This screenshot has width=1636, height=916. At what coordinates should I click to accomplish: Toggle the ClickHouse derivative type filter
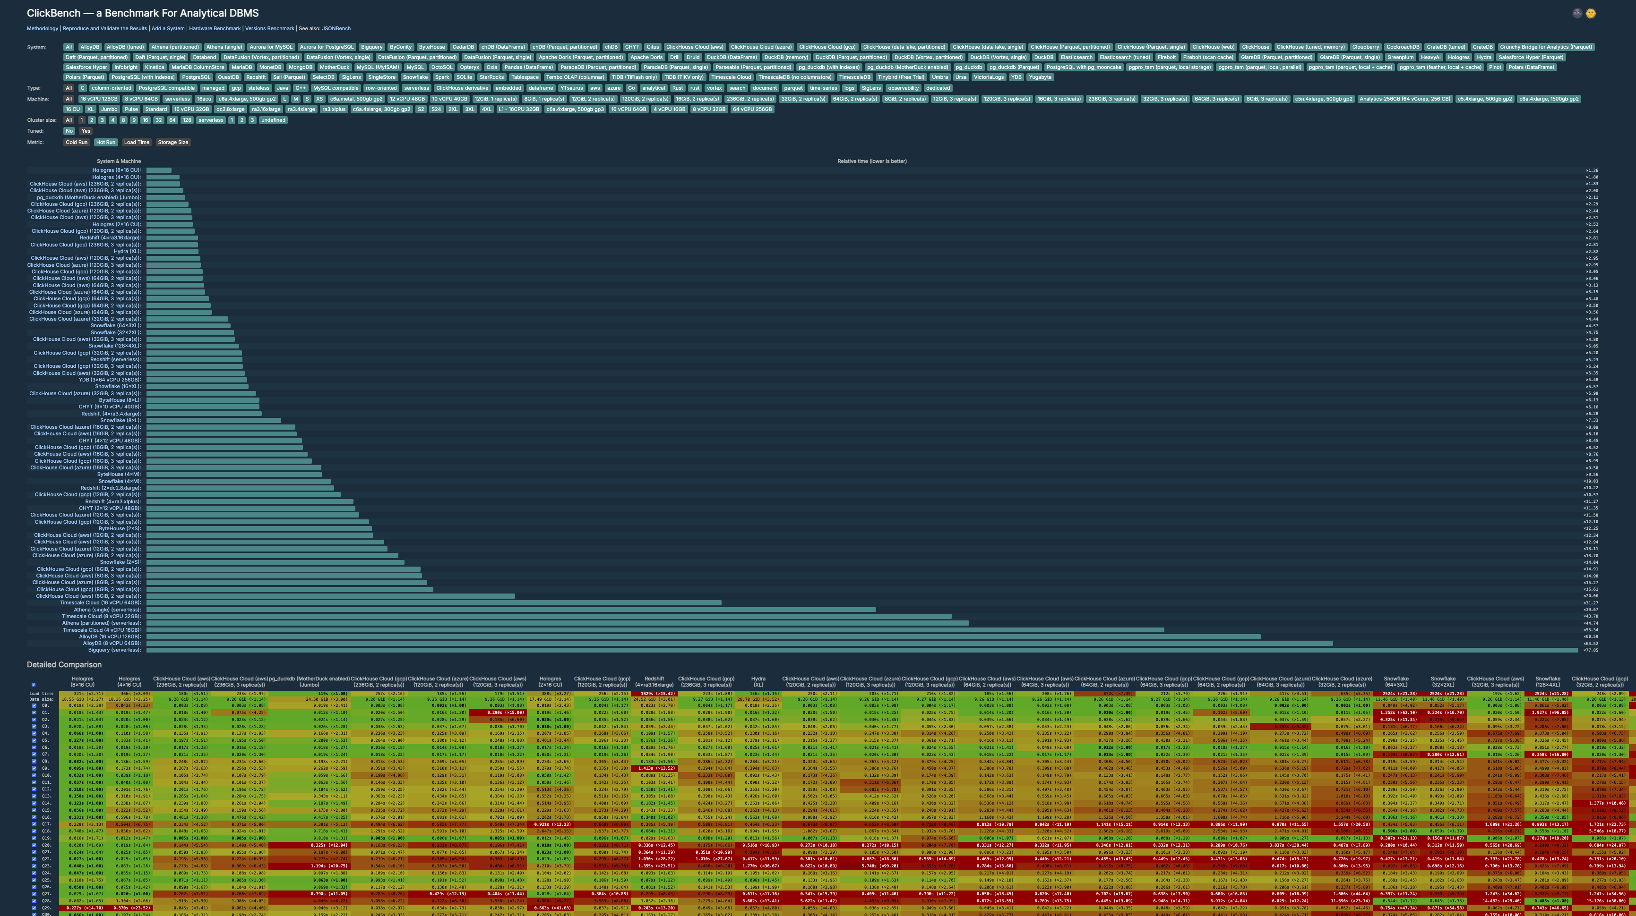coord(462,88)
